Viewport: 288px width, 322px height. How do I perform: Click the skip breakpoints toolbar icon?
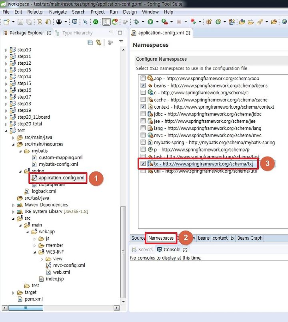85,22
